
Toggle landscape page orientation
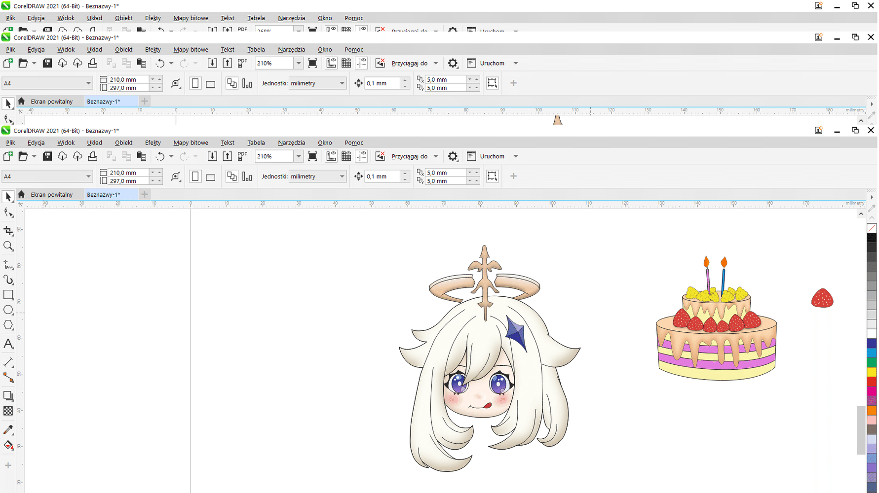(x=211, y=176)
